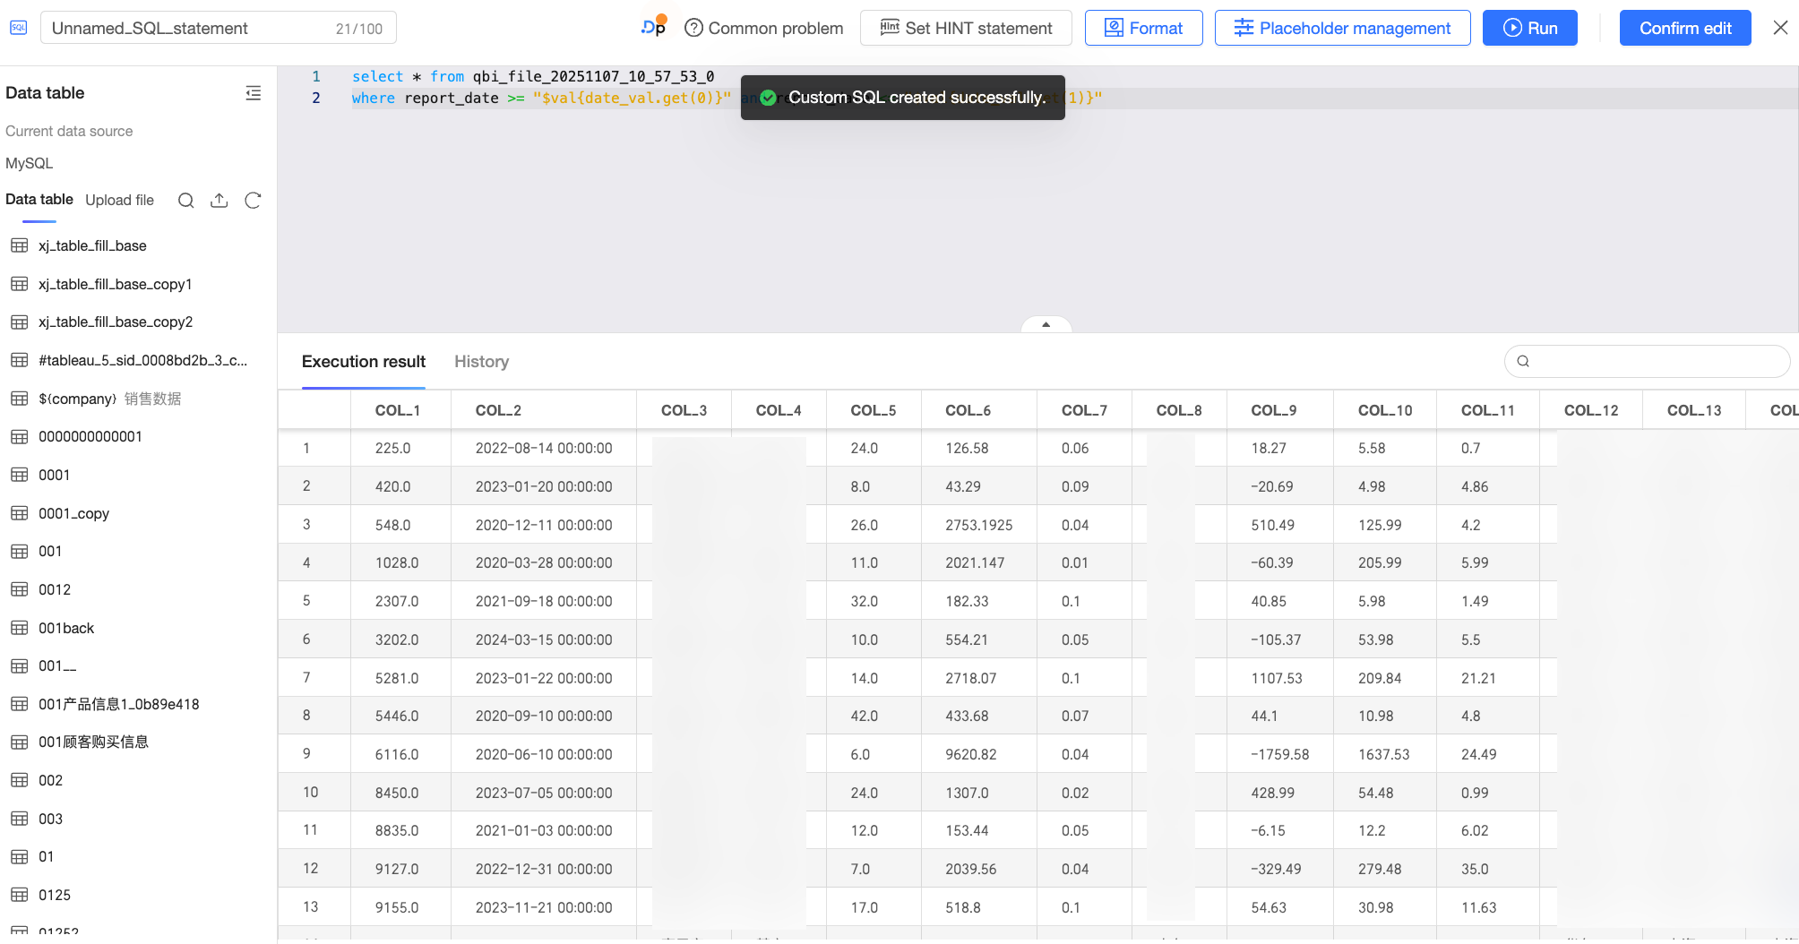1799x944 pixels.
Task: Click the table icon beside xj_table_fill_base_copy2
Action: click(x=20, y=322)
